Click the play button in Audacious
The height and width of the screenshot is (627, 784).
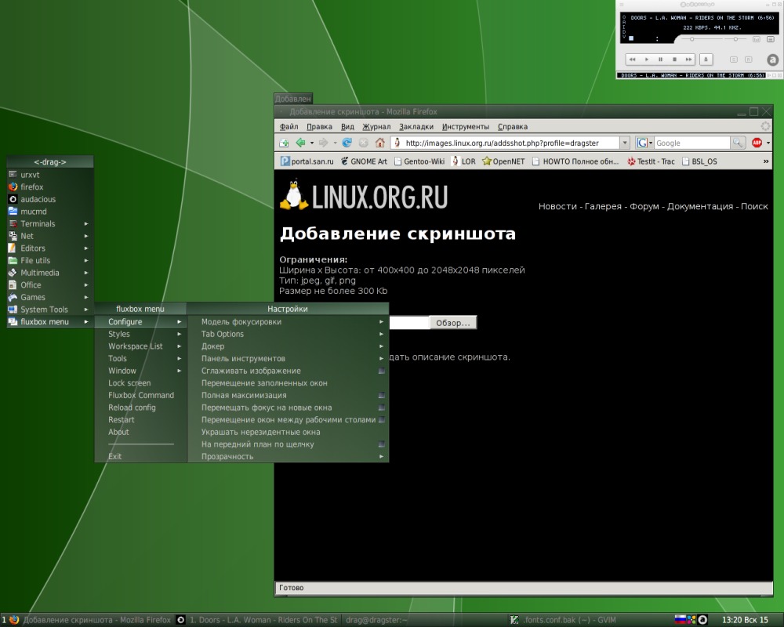pyautogui.click(x=647, y=60)
